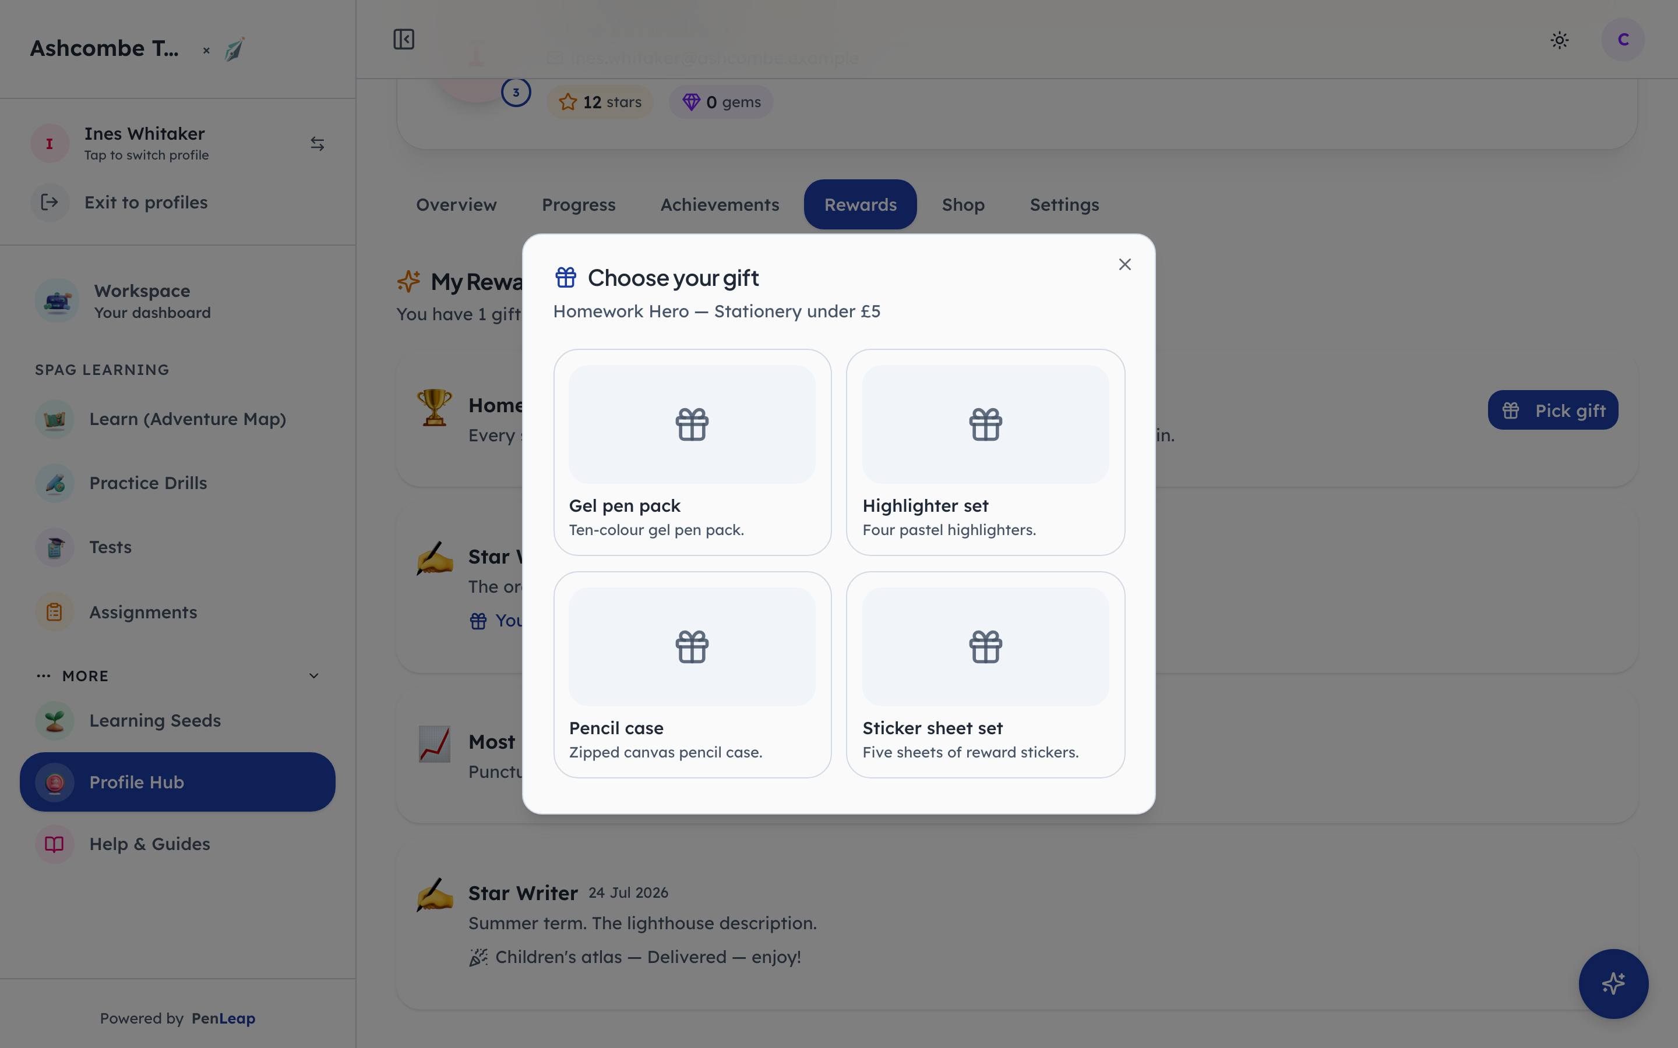Open Learn (Adventure Map) icon
1678x1048 pixels.
pyautogui.click(x=55, y=419)
